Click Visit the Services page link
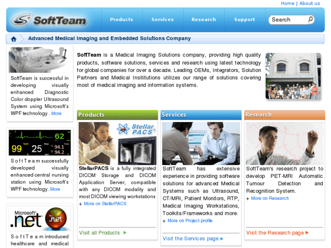This screenshot has height=248, width=331. pyautogui.click(x=191, y=238)
